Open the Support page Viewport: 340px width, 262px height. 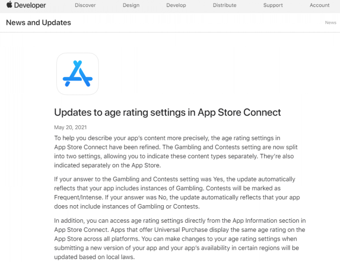273,5
